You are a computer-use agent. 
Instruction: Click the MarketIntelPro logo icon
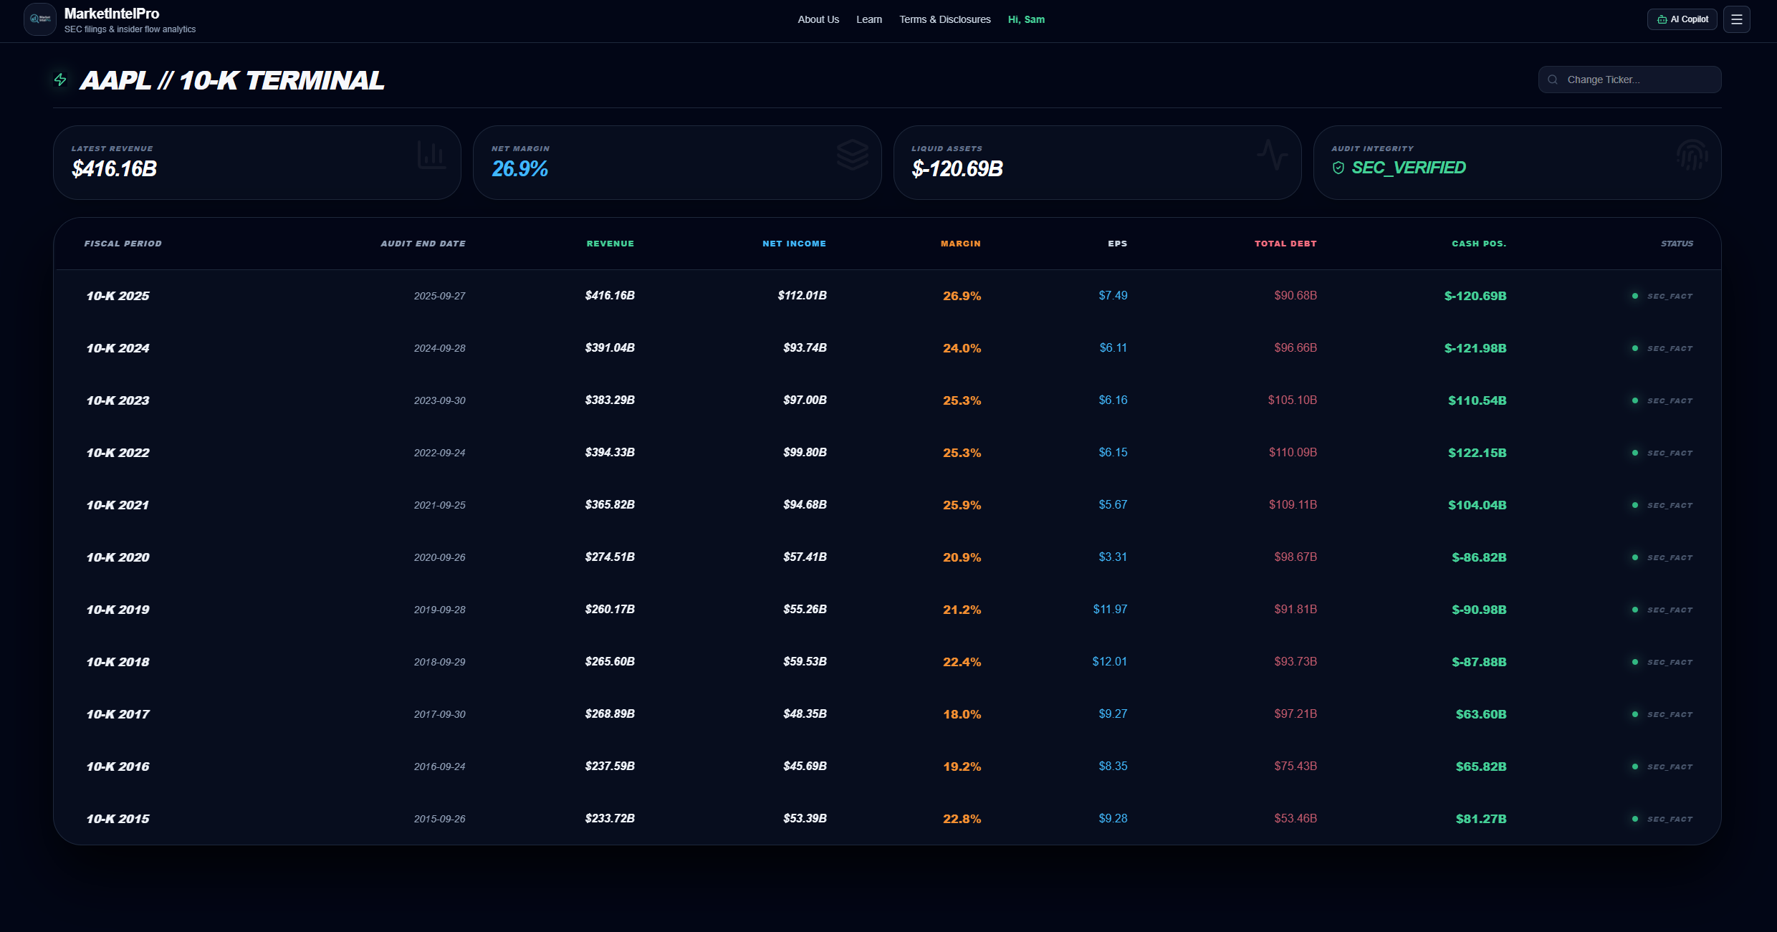point(39,19)
